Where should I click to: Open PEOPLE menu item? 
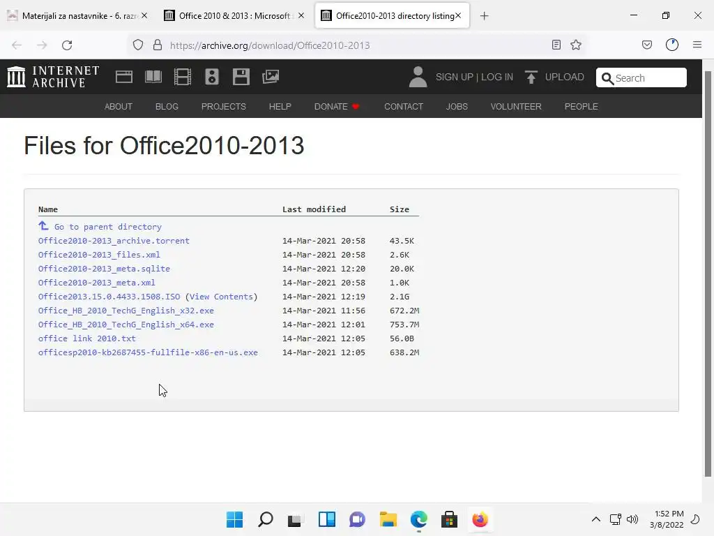(x=581, y=107)
